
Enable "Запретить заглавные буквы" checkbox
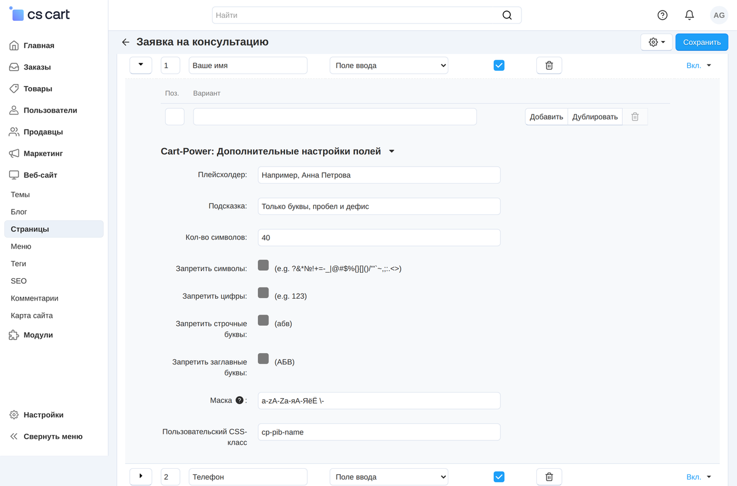click(263, 359)
